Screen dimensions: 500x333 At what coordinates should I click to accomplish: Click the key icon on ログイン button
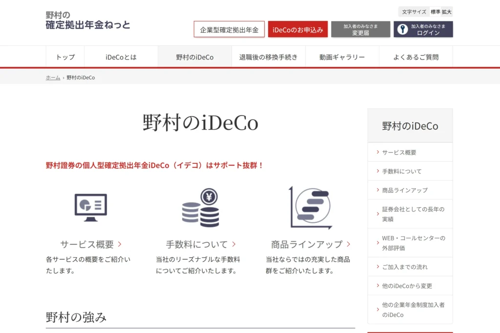(x=402, y=29)
